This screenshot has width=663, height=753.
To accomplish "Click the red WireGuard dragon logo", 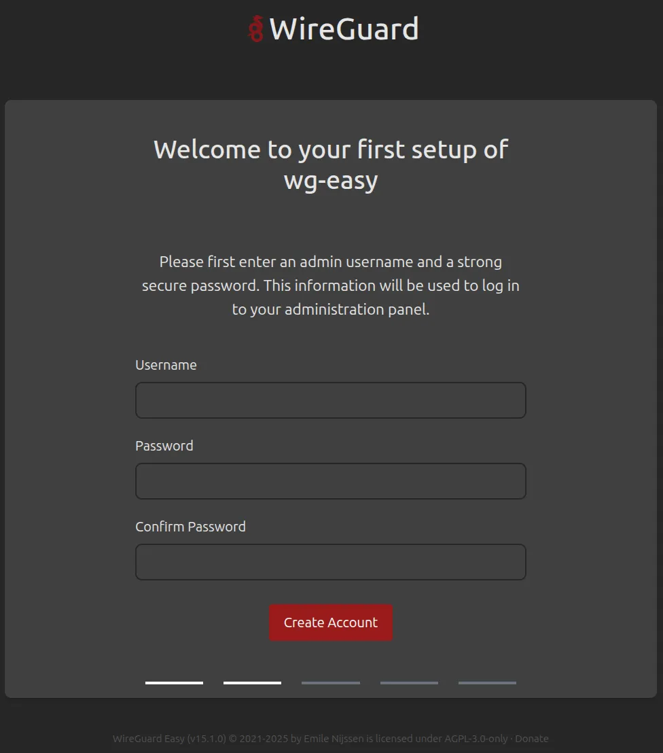I will (x=255, y=29).
